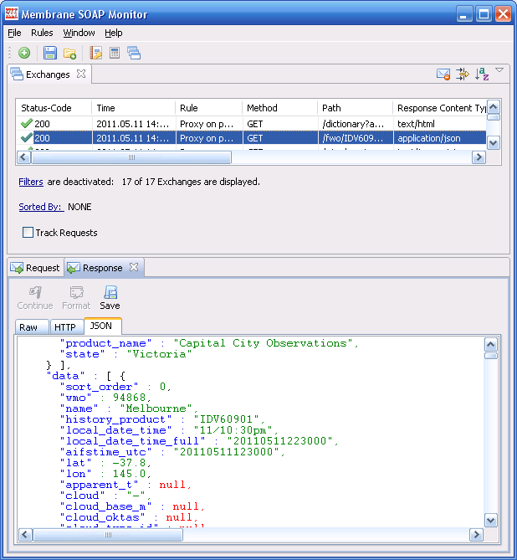
Task: Open the Exchanges view menu triangle
Action: (x=499, y=70)
